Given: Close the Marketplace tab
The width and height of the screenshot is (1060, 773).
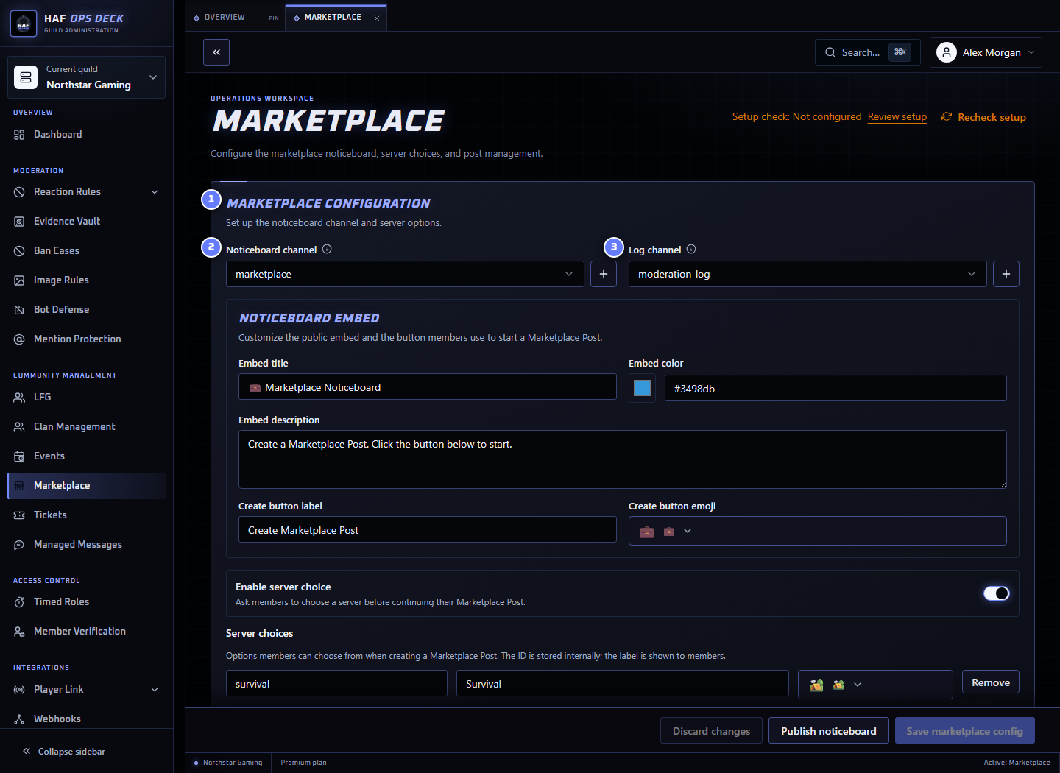Looking at the screenshot, I should point(377,18).
